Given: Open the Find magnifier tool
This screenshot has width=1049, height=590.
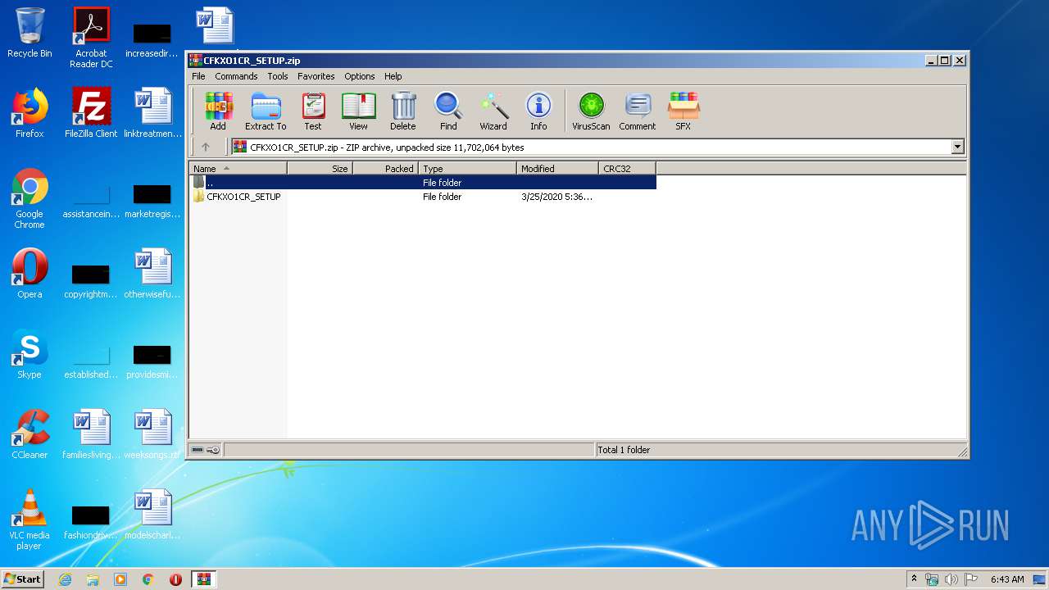Looking at the screenshot, I should tap(448, 111).
